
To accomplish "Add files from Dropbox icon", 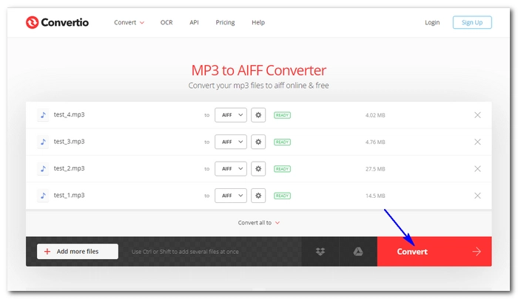I will coord(320,252).
